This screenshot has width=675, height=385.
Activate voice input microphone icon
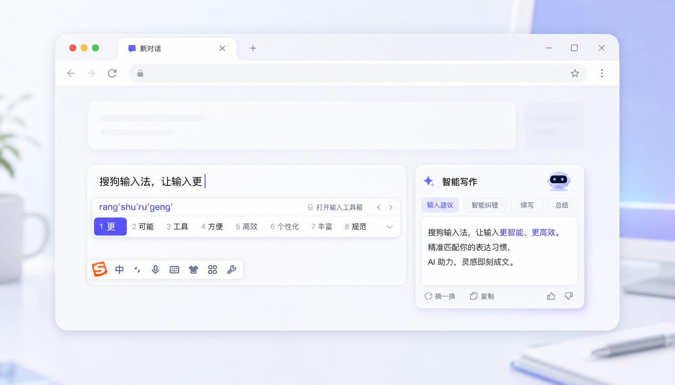pyautogui.click(x=155, y=269)
